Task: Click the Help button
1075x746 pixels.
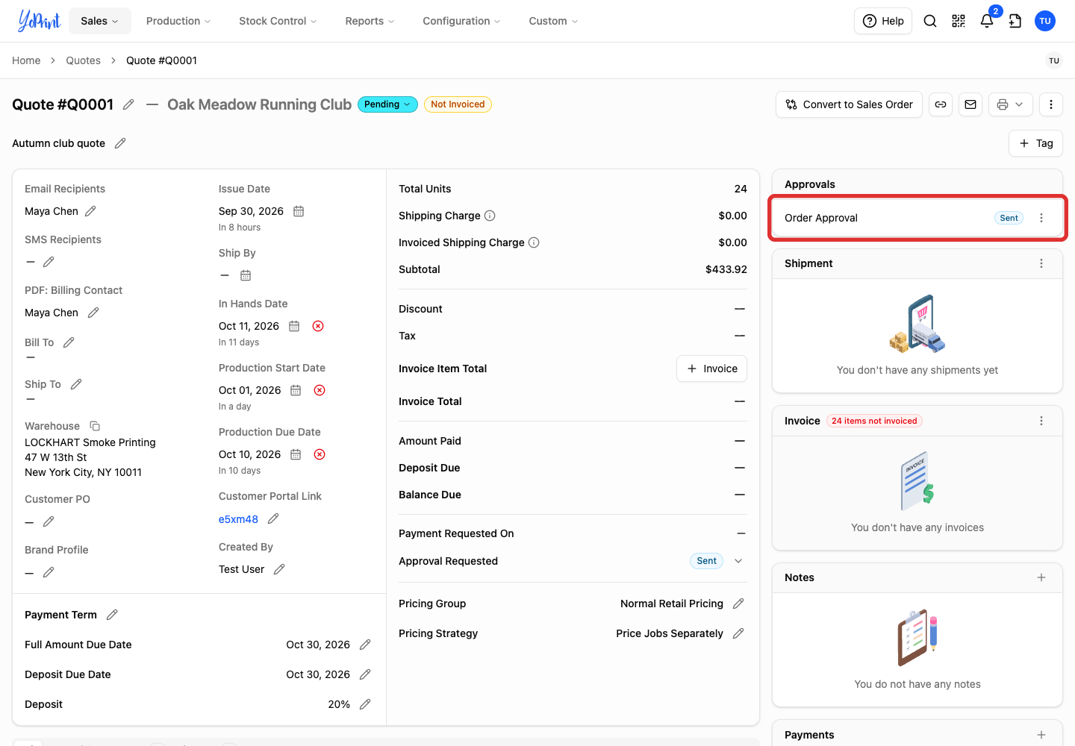Action: click(x=883, y=21)
